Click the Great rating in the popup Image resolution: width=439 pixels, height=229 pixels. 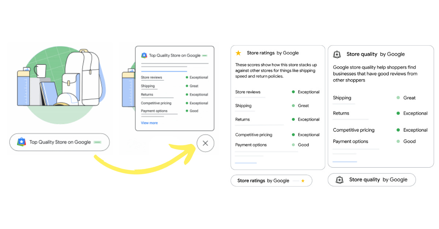(194, 86)
